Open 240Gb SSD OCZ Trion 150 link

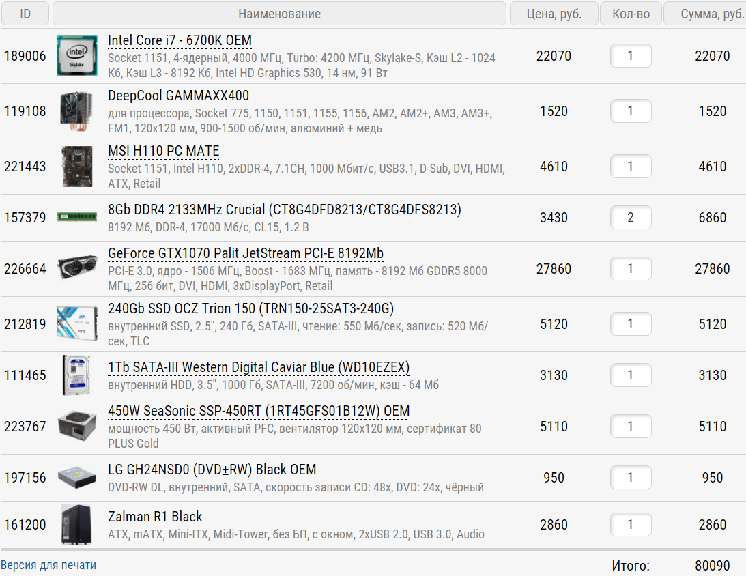[250, 308]
